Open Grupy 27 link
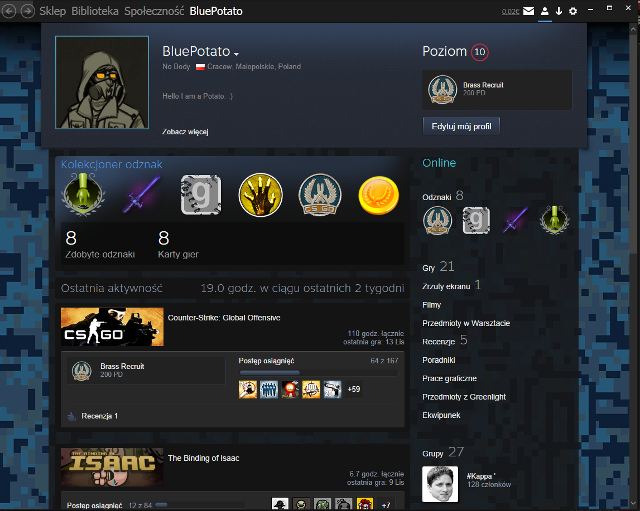The height and width of the screenshot is (511, 640). pyautogui.click(x=443, y=452)
